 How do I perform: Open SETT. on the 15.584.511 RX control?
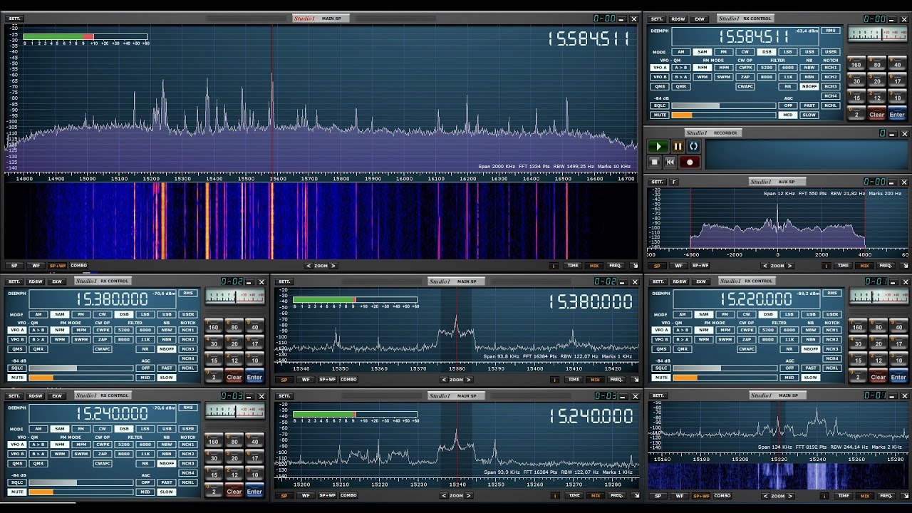coord(657,19)
